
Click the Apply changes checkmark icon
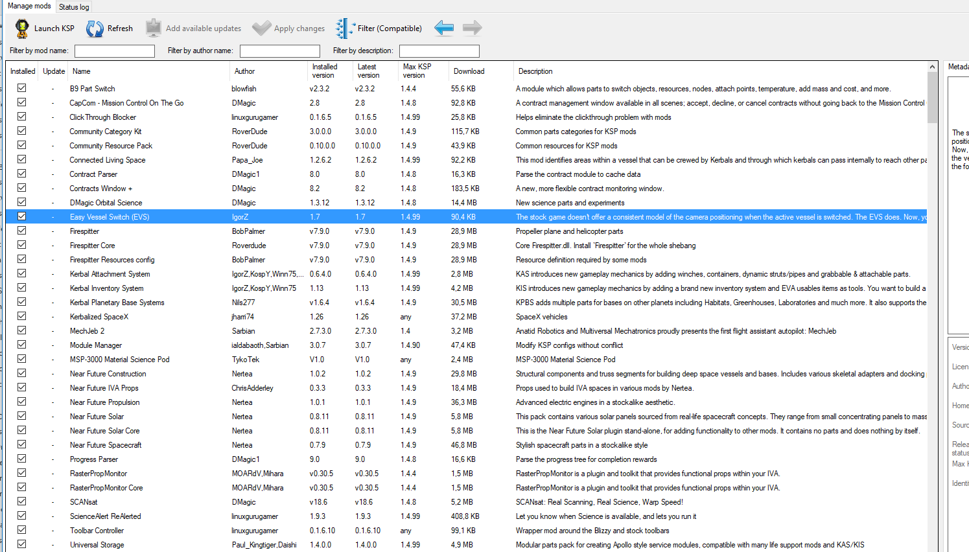coord(261,28)
